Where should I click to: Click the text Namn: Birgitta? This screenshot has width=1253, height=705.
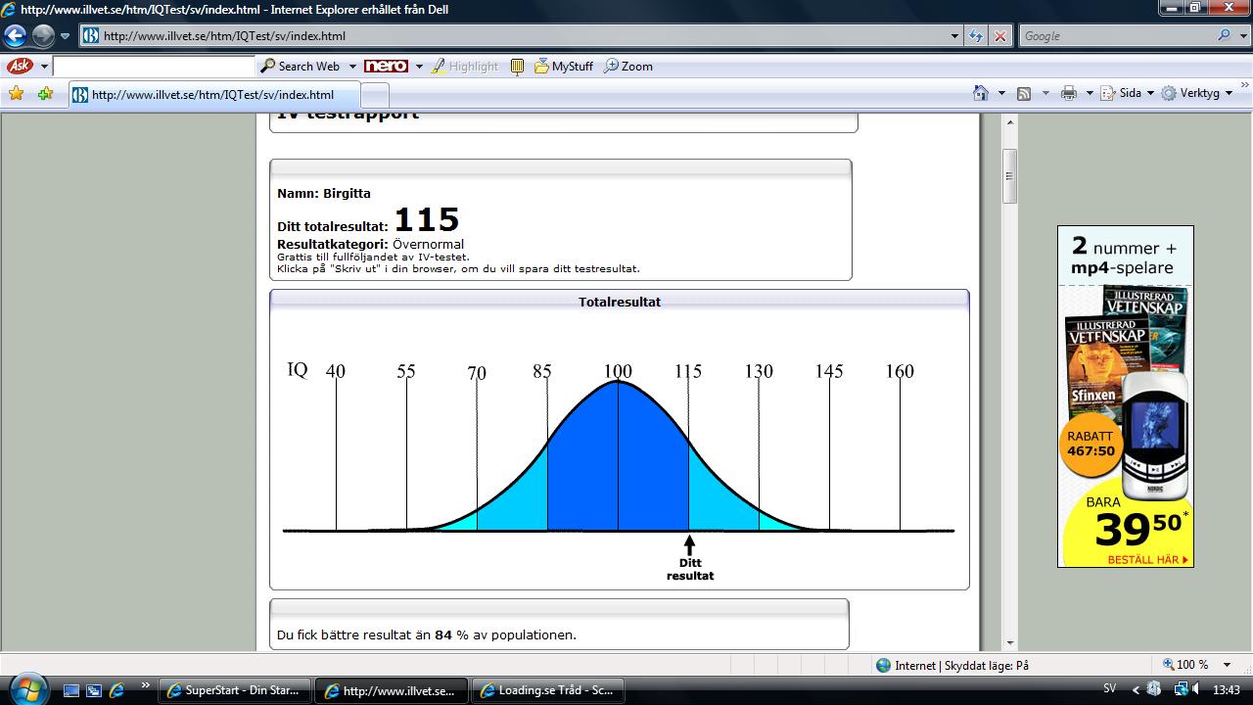[x=324, y=194]
